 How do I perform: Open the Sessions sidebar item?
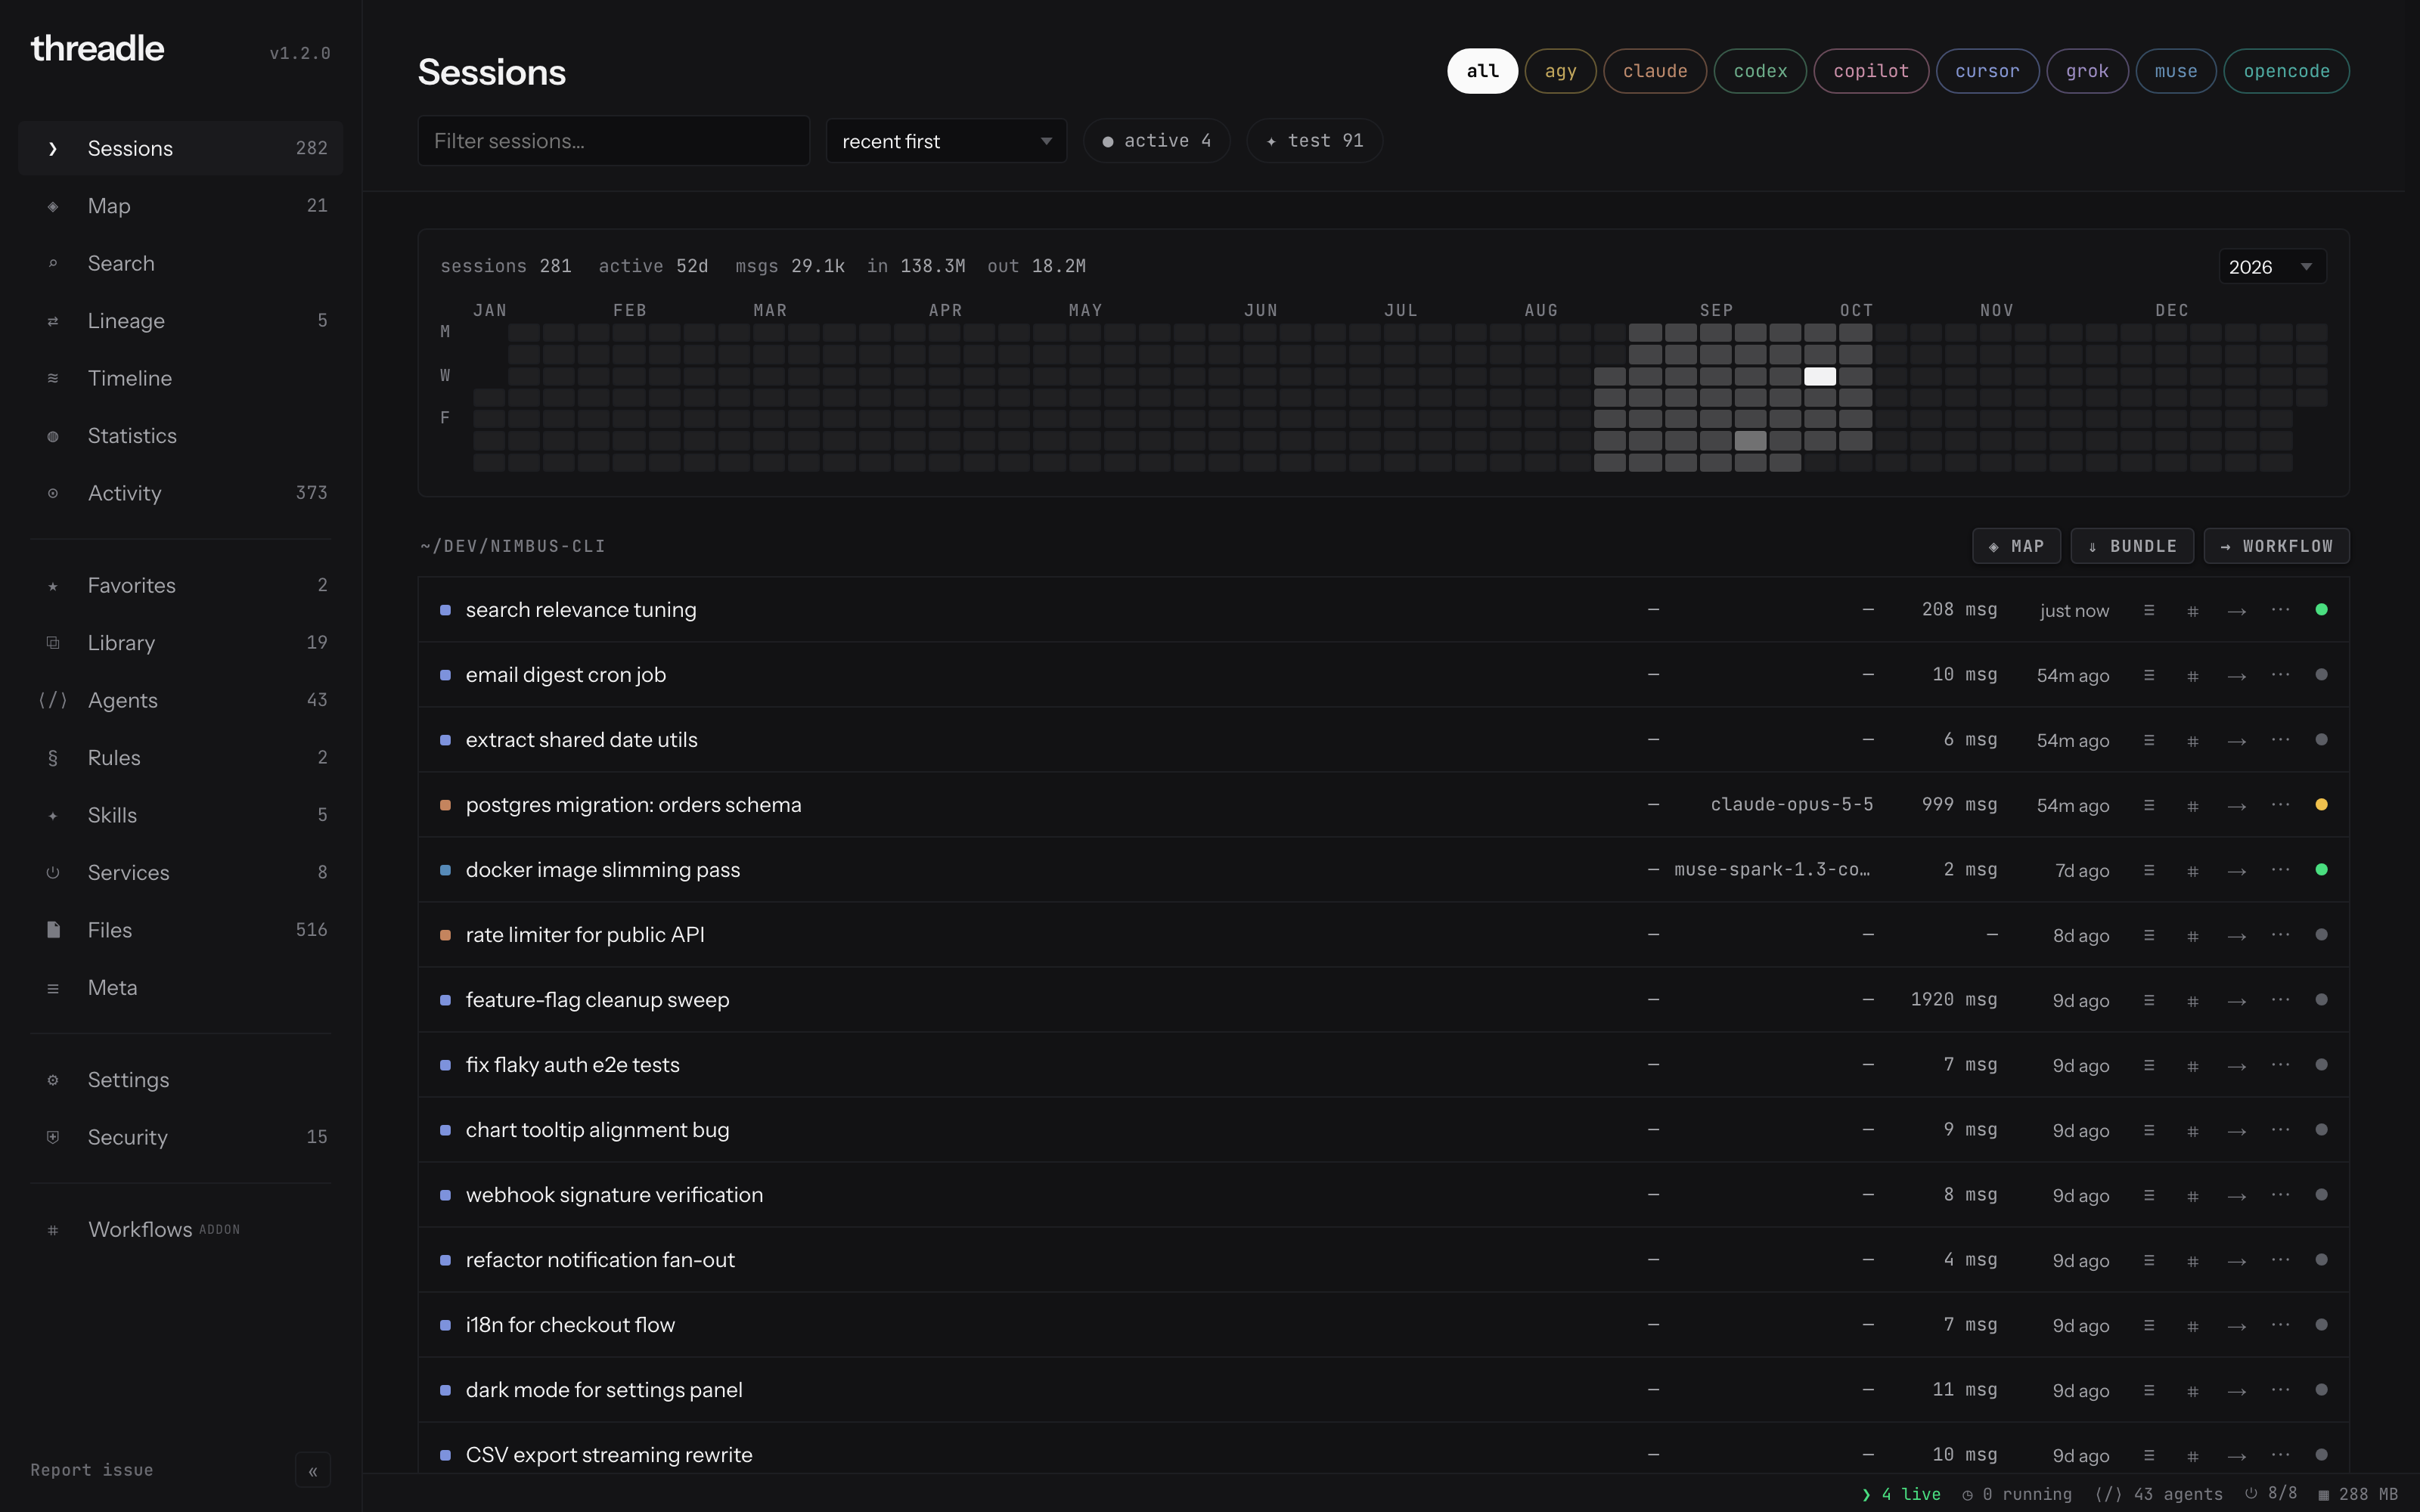[x=181, y=148]
